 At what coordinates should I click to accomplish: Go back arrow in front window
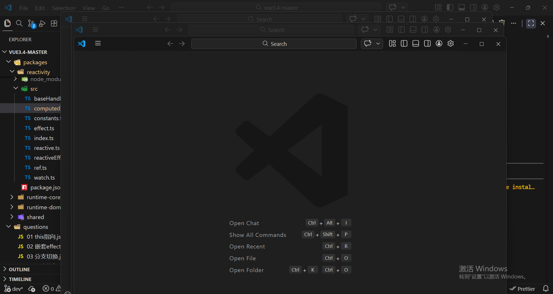point(170,44)
